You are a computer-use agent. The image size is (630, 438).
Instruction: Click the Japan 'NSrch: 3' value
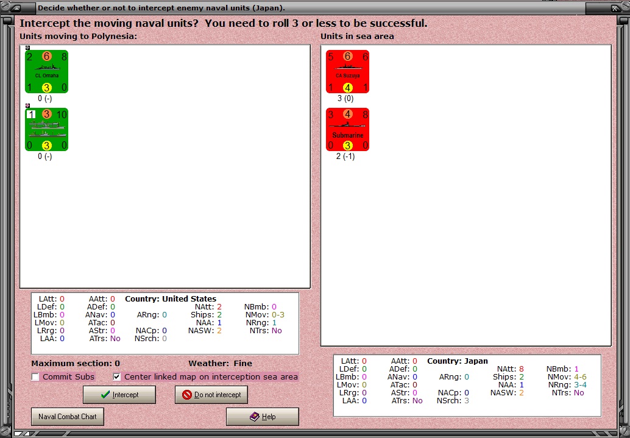click(x=467, y=401)
